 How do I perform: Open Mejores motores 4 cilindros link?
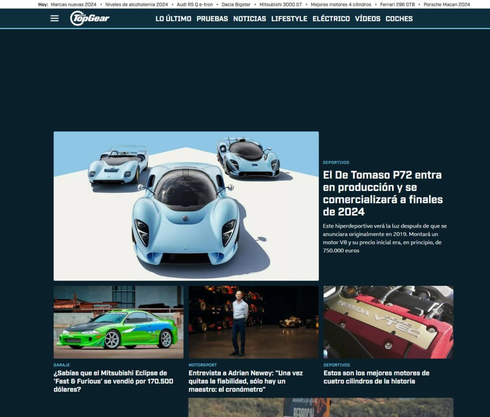[341, 4]
